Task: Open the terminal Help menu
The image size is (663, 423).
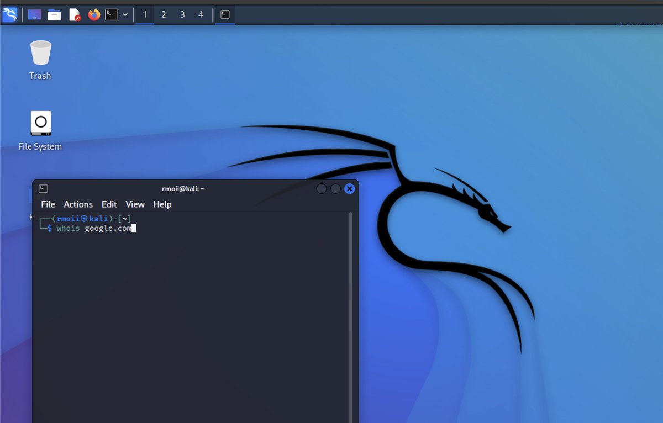Action: point(162,204)
